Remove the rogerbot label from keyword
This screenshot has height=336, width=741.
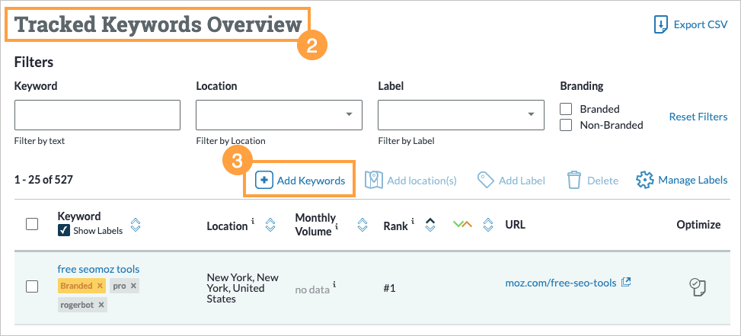(101, 305)
